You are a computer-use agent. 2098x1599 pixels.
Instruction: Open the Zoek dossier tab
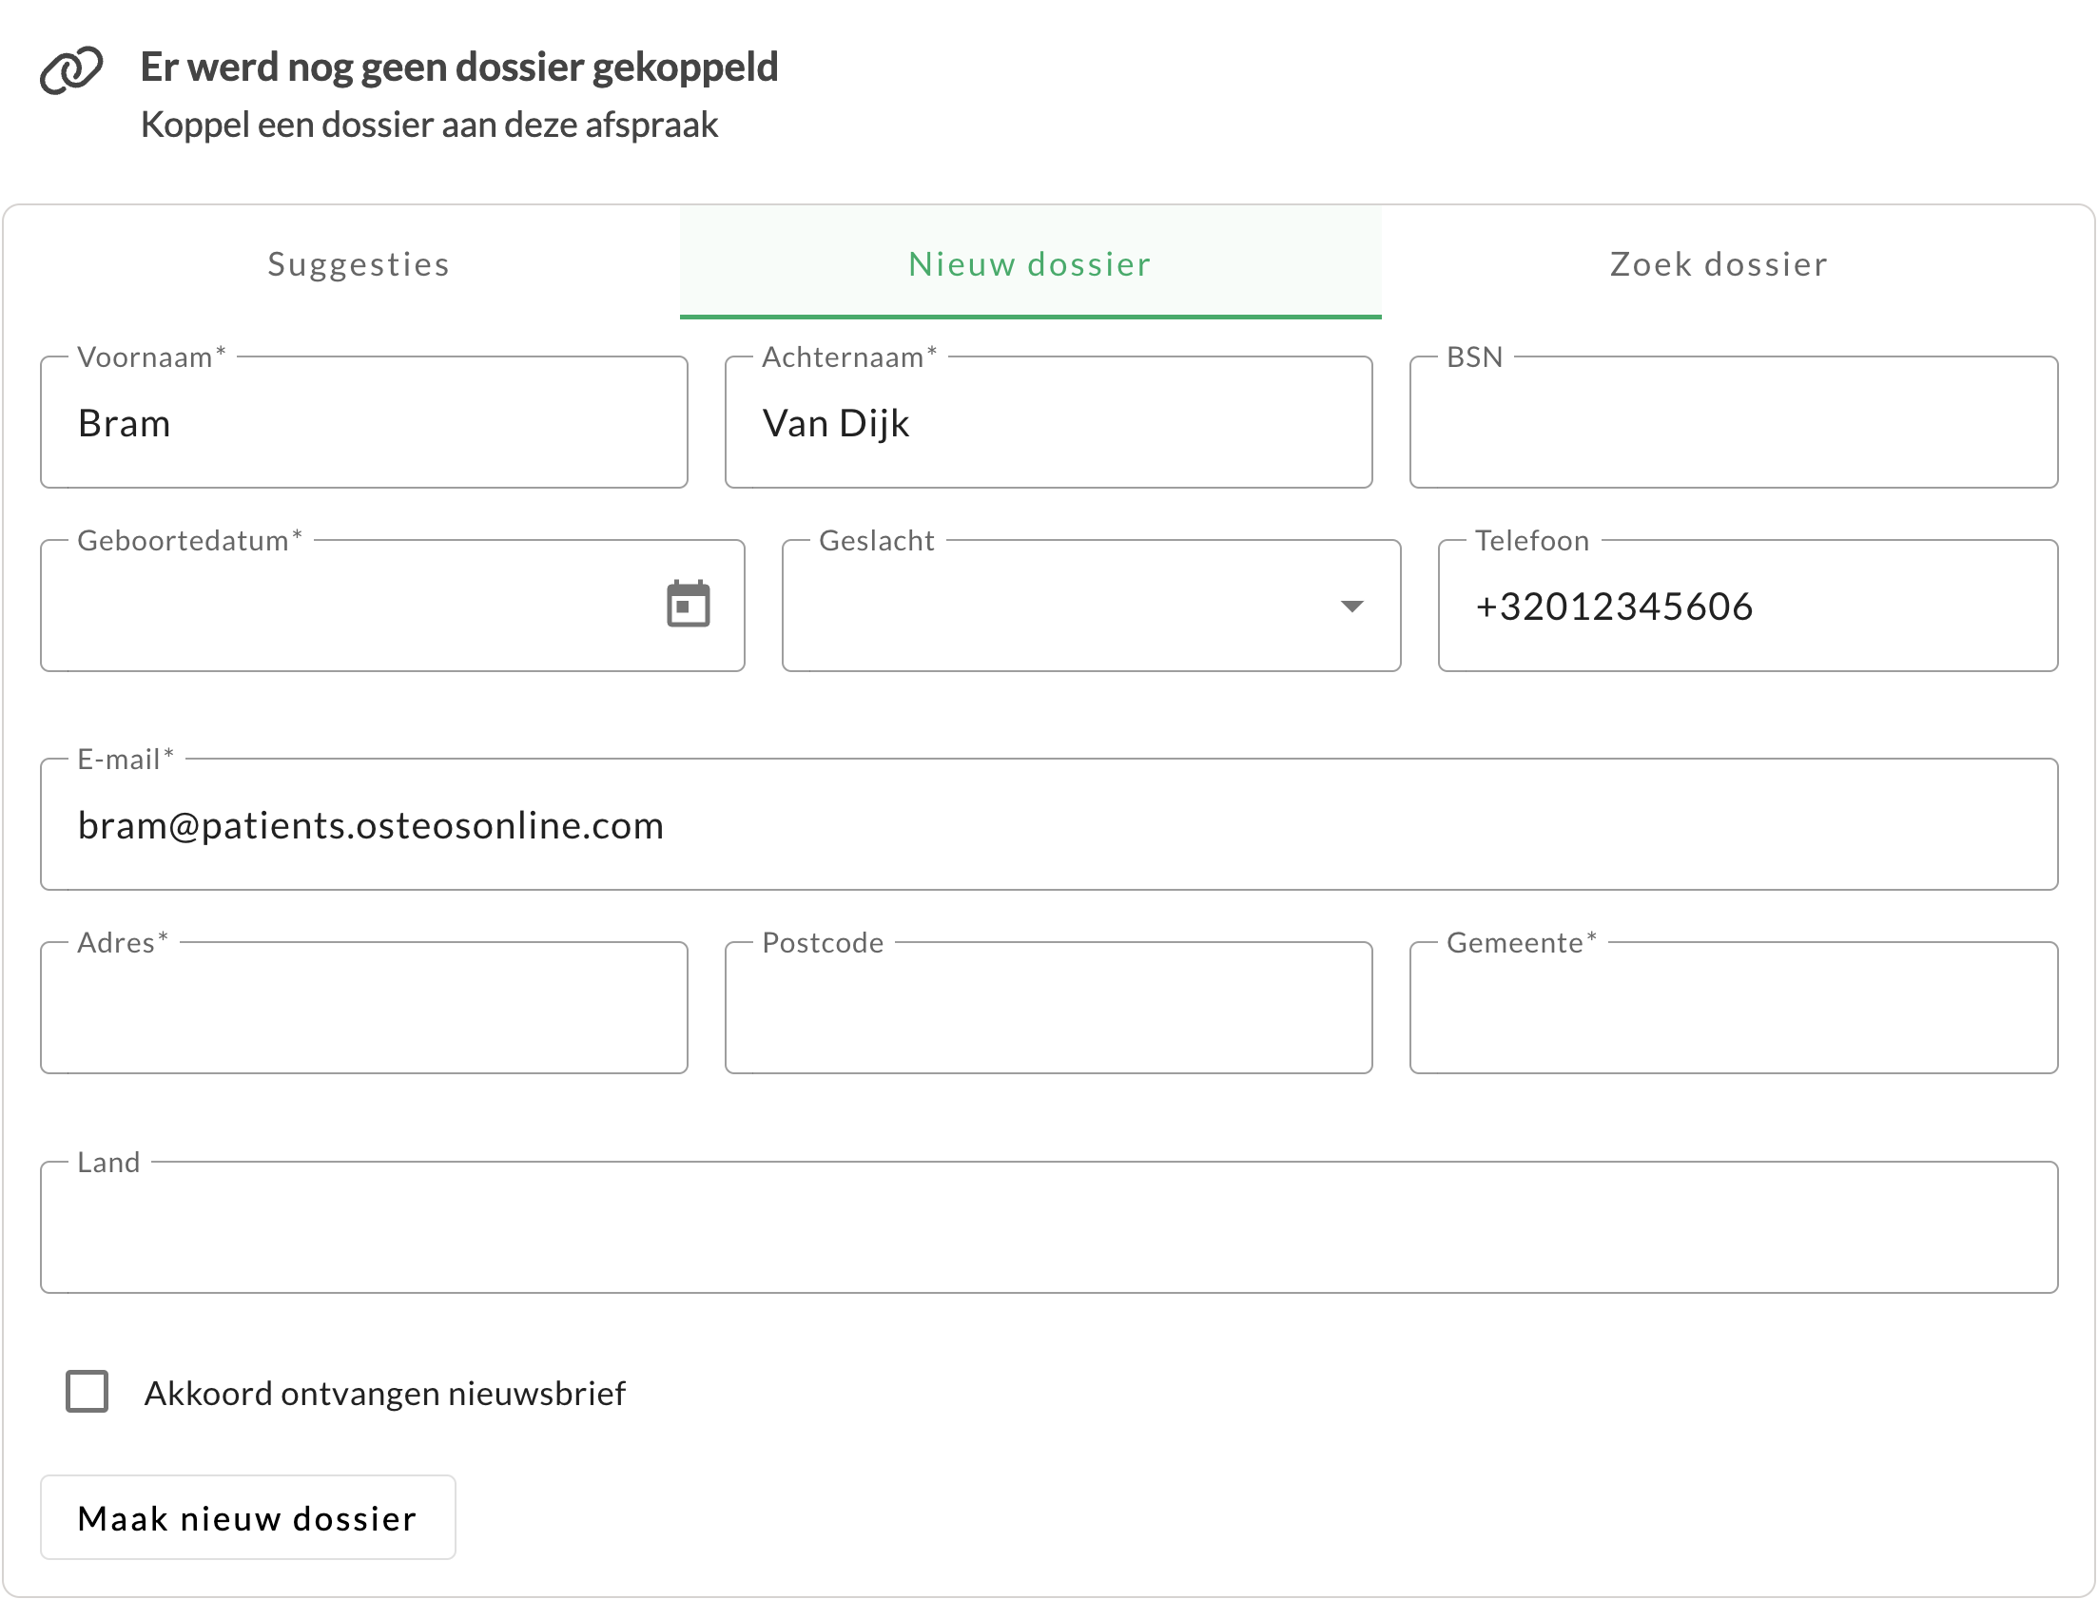click(1719, 263)
